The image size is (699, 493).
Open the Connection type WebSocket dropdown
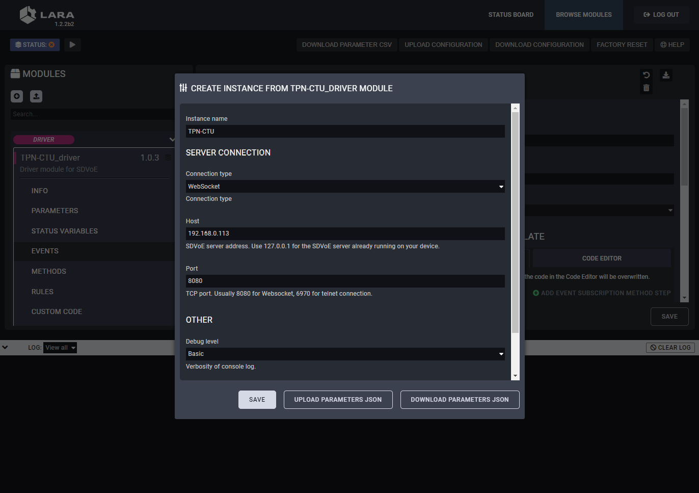(x=345, y=187)
